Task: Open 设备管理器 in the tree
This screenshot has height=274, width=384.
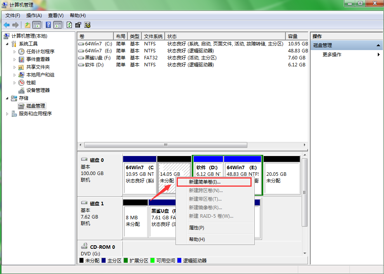Action: [x=38, y=90]
